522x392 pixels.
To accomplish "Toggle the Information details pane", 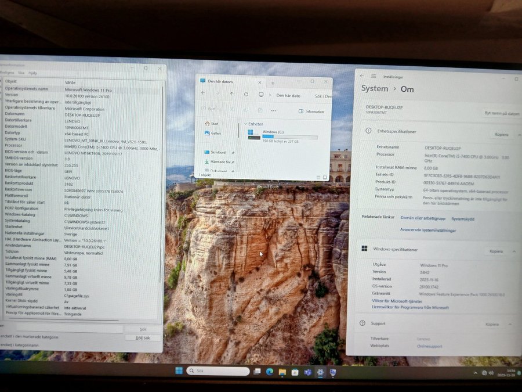I will 311,112.
